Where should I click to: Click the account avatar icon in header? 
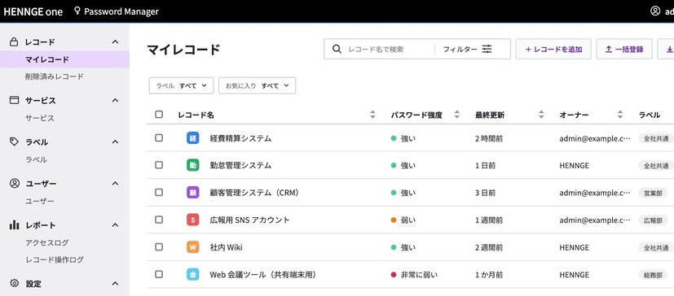(x=655, y=11)
